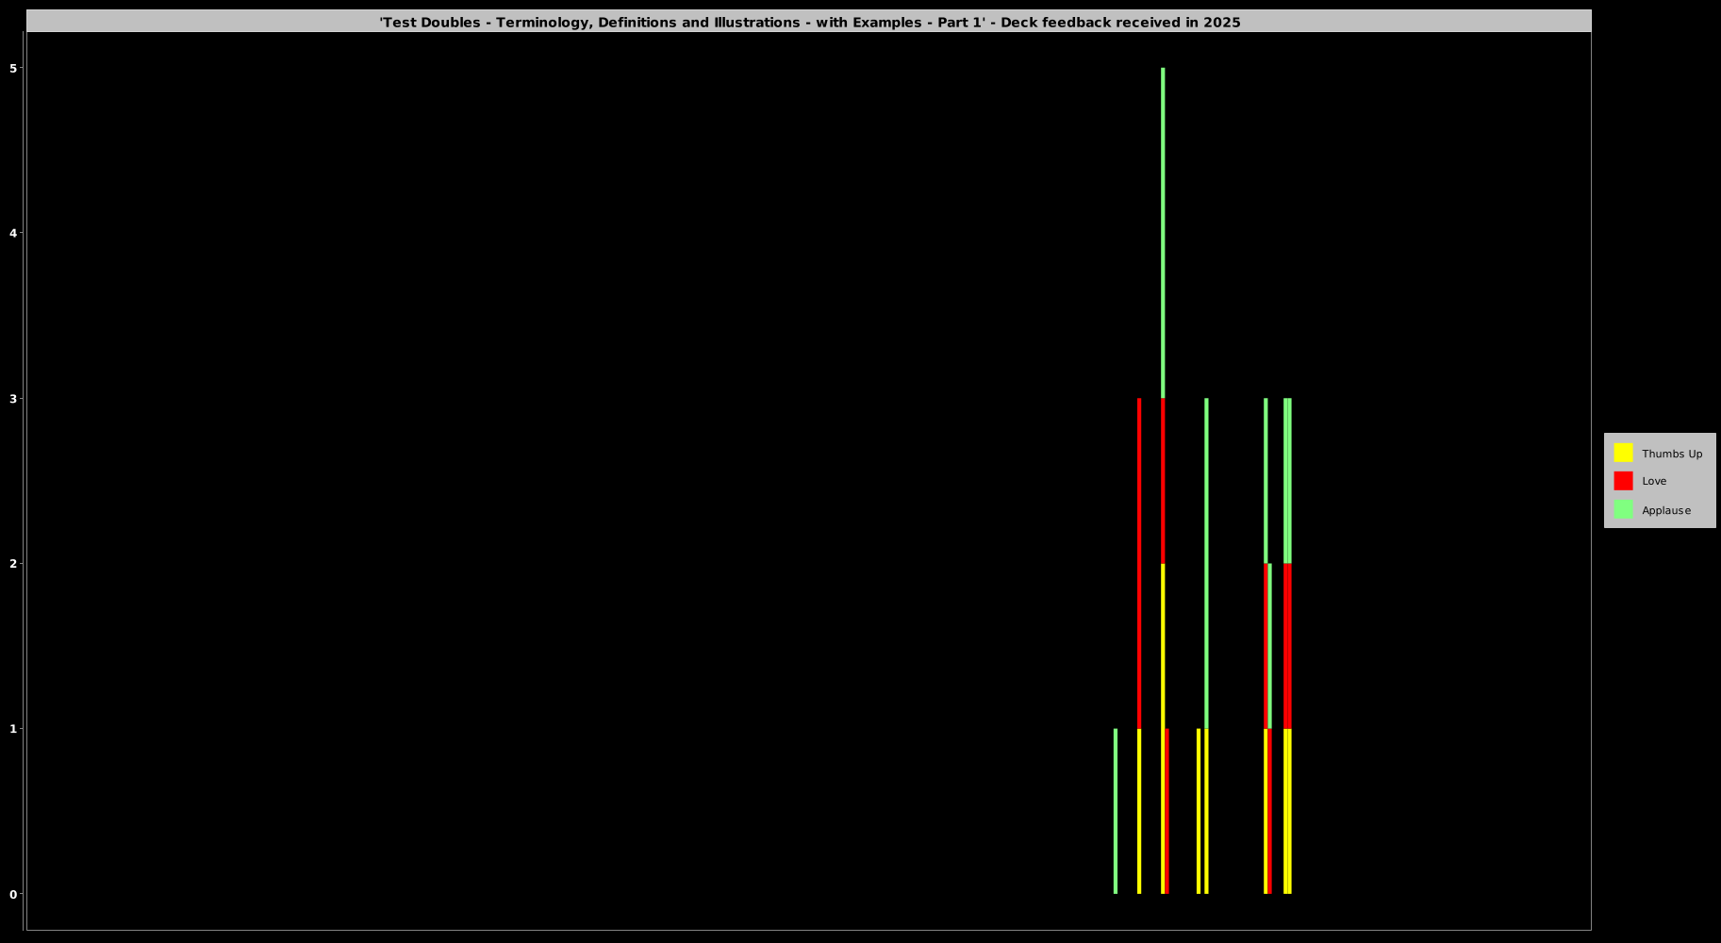Click the y-axis tick label 3
The height and width of the screenshot is (943, 1721).
point(14,398)
